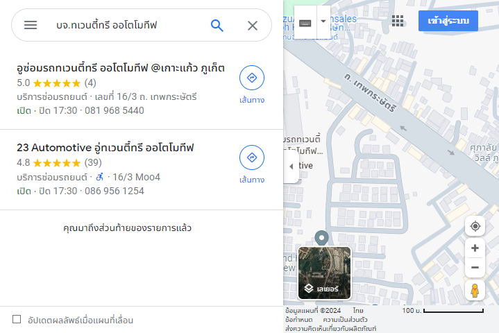
Task: Click the on-screen keyboard icon
Action: [305, 23]
